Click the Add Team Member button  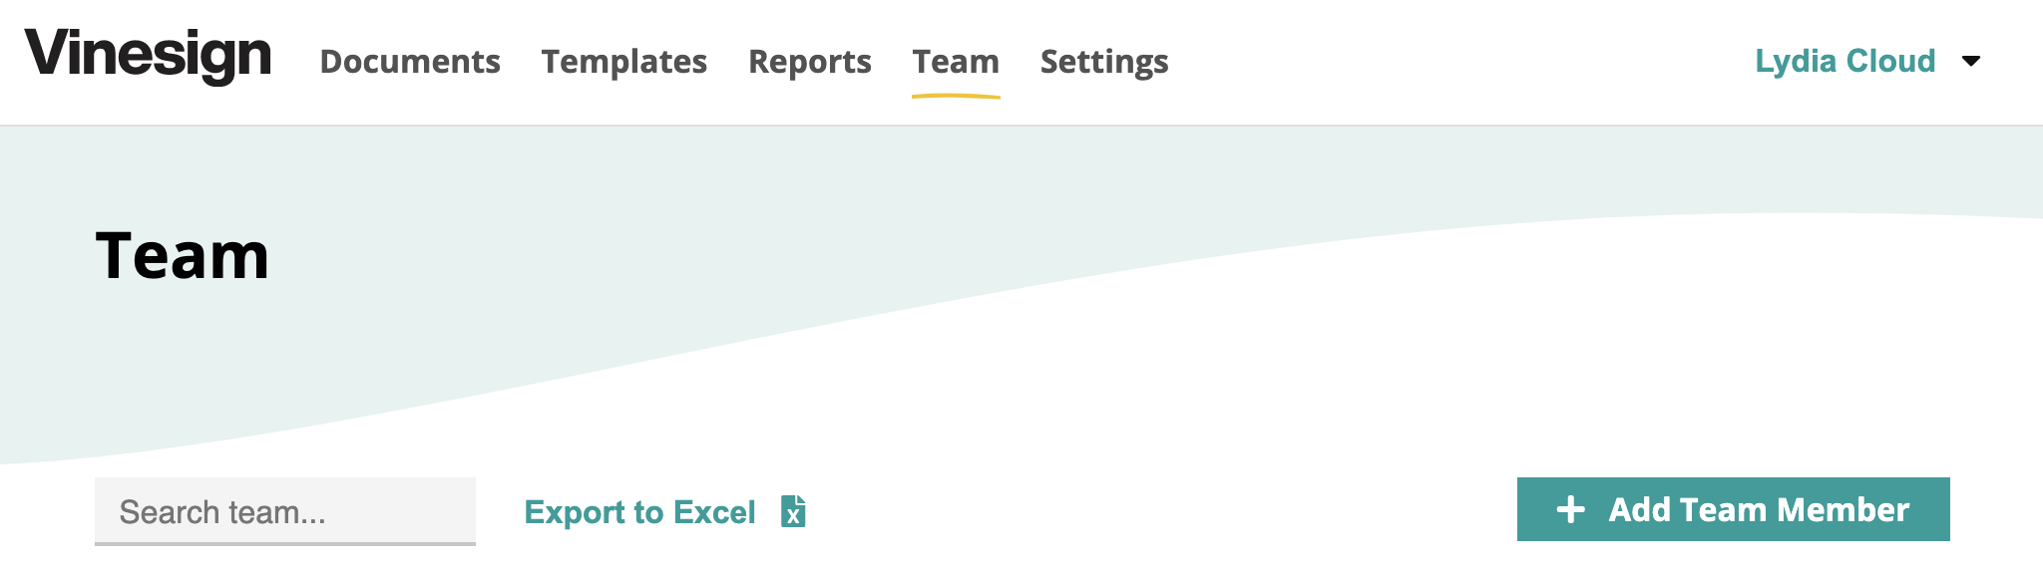[x=1733, y=509]
